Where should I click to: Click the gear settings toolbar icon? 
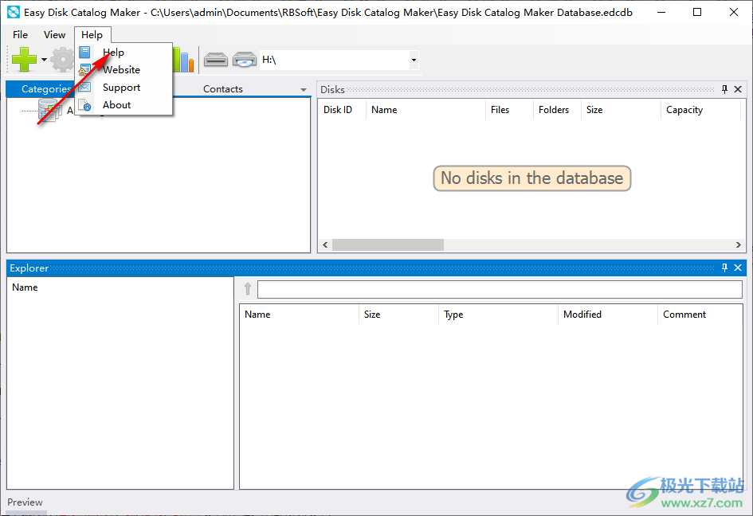[x=63, y=60]
